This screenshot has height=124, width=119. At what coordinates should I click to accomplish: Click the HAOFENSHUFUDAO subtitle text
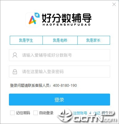[x=67, y=24]
